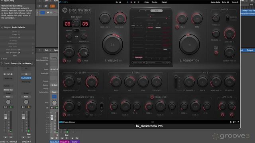The width and height of the screenshot is (255, 143).
Task: Click the Solo M button
Action: 226,2
